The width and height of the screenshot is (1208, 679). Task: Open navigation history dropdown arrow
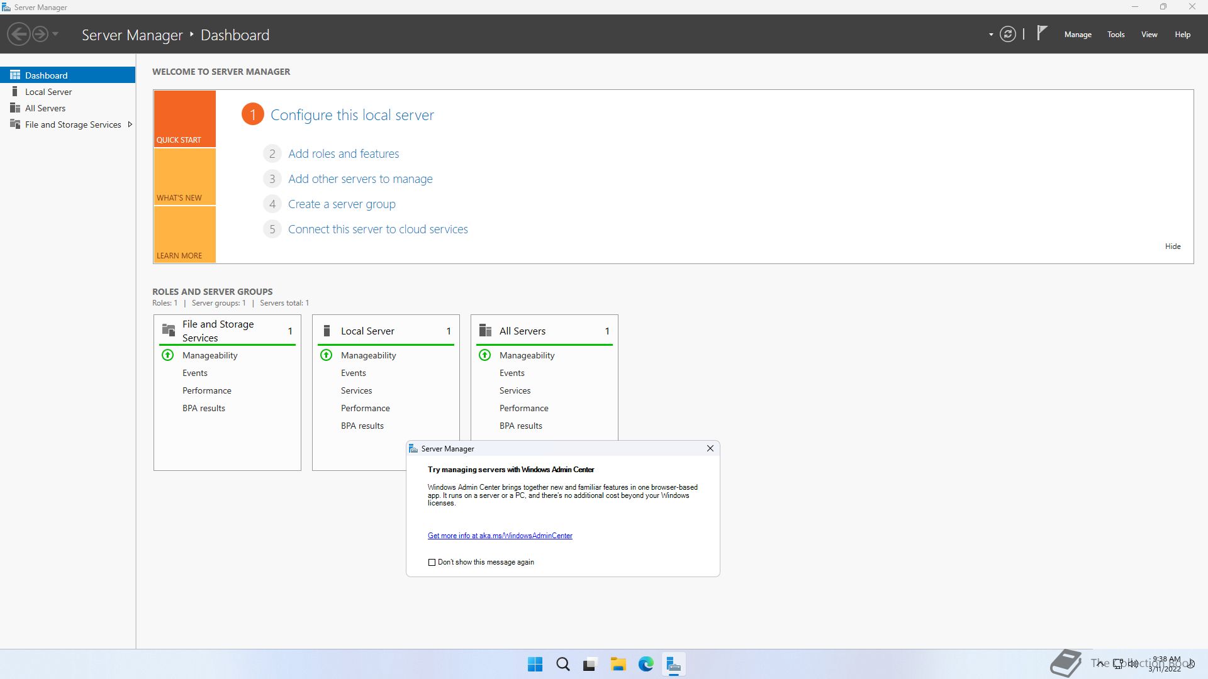pyautogui.click(x=55, y=34)
